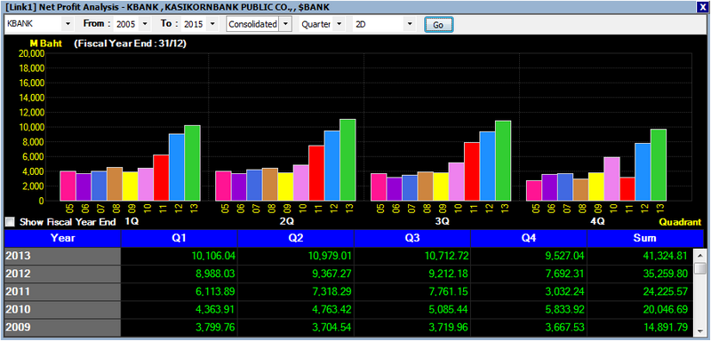Screen dimensions: 711x341
Task: Click the 41,324.81 sum cell
Action: click(641, 257)
